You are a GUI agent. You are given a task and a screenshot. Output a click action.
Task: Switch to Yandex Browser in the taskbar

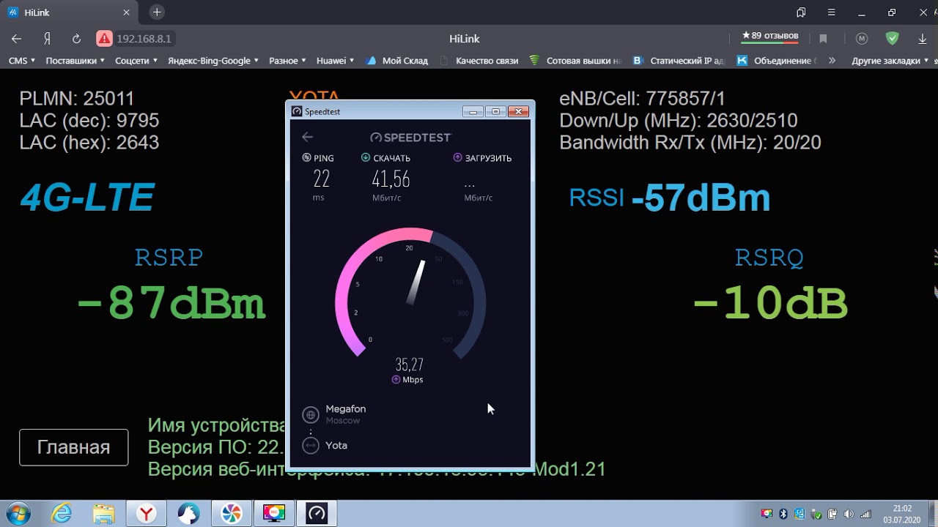pos(147,513)
